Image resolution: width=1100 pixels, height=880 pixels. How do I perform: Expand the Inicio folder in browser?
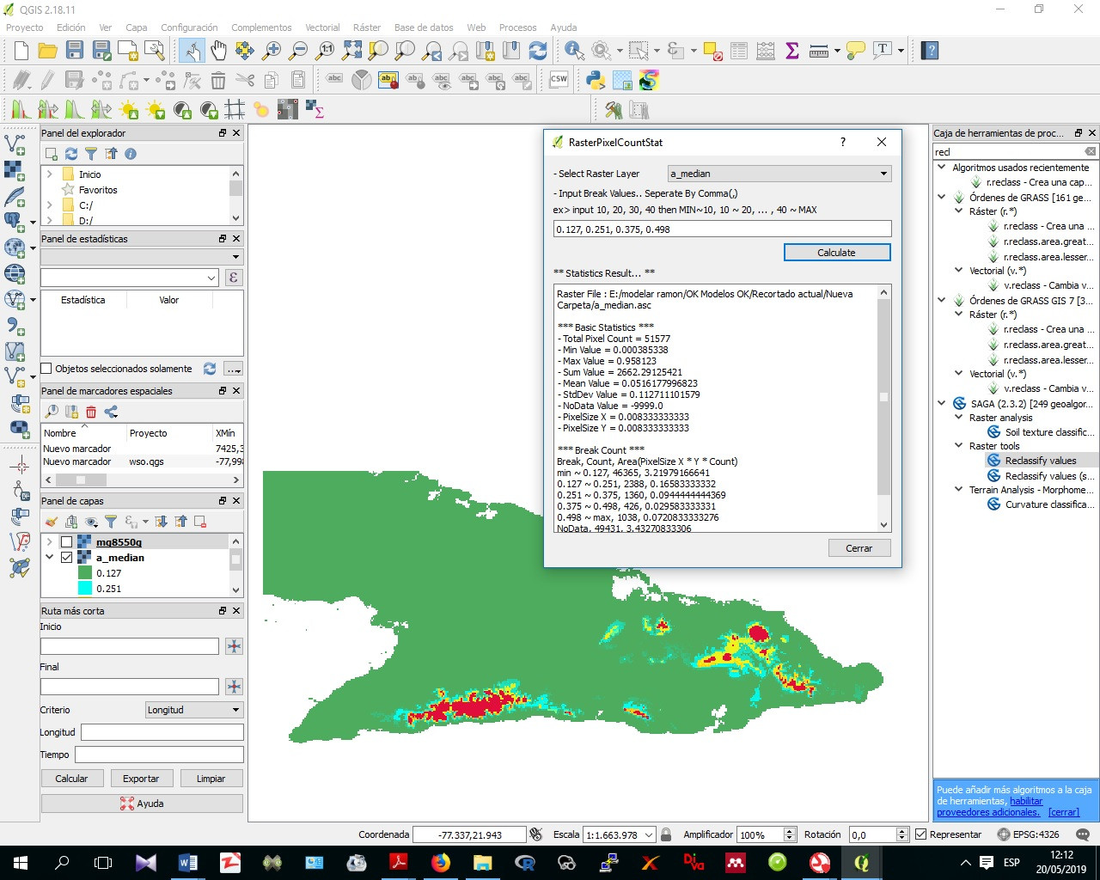point(50,174)
